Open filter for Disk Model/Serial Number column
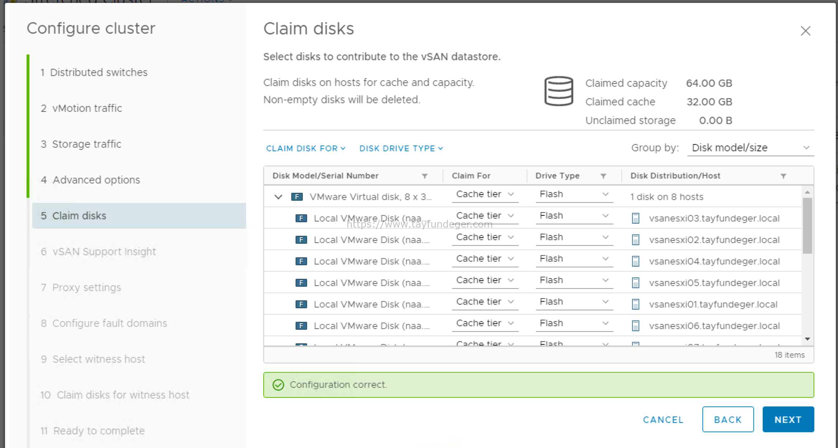Screen dimensions: 838x448 (425, 176)
